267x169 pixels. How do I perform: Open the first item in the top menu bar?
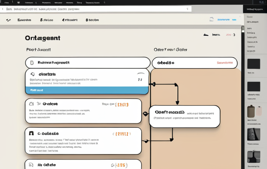(x=6, y=2)
